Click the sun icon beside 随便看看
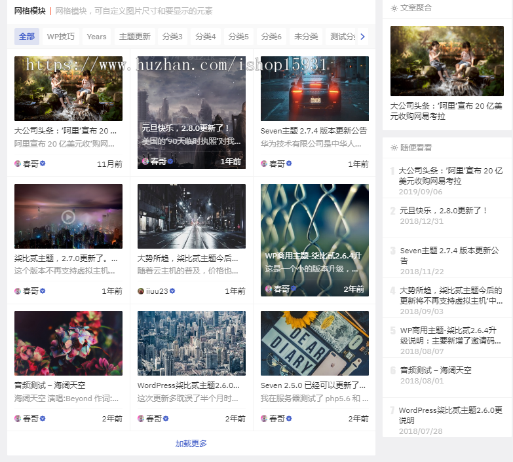The image size is (513, 462). click(394, 148)
